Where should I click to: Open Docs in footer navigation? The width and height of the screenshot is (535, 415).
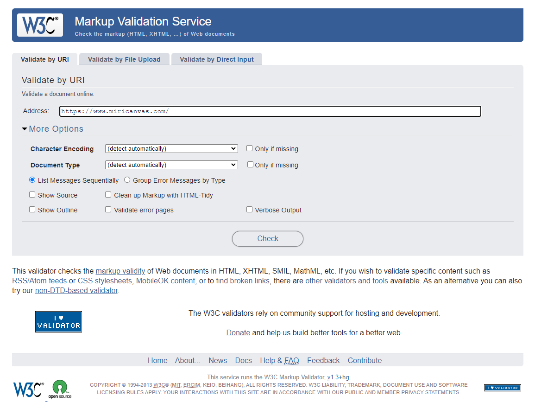pyautogui.click(x=244, y=361)
